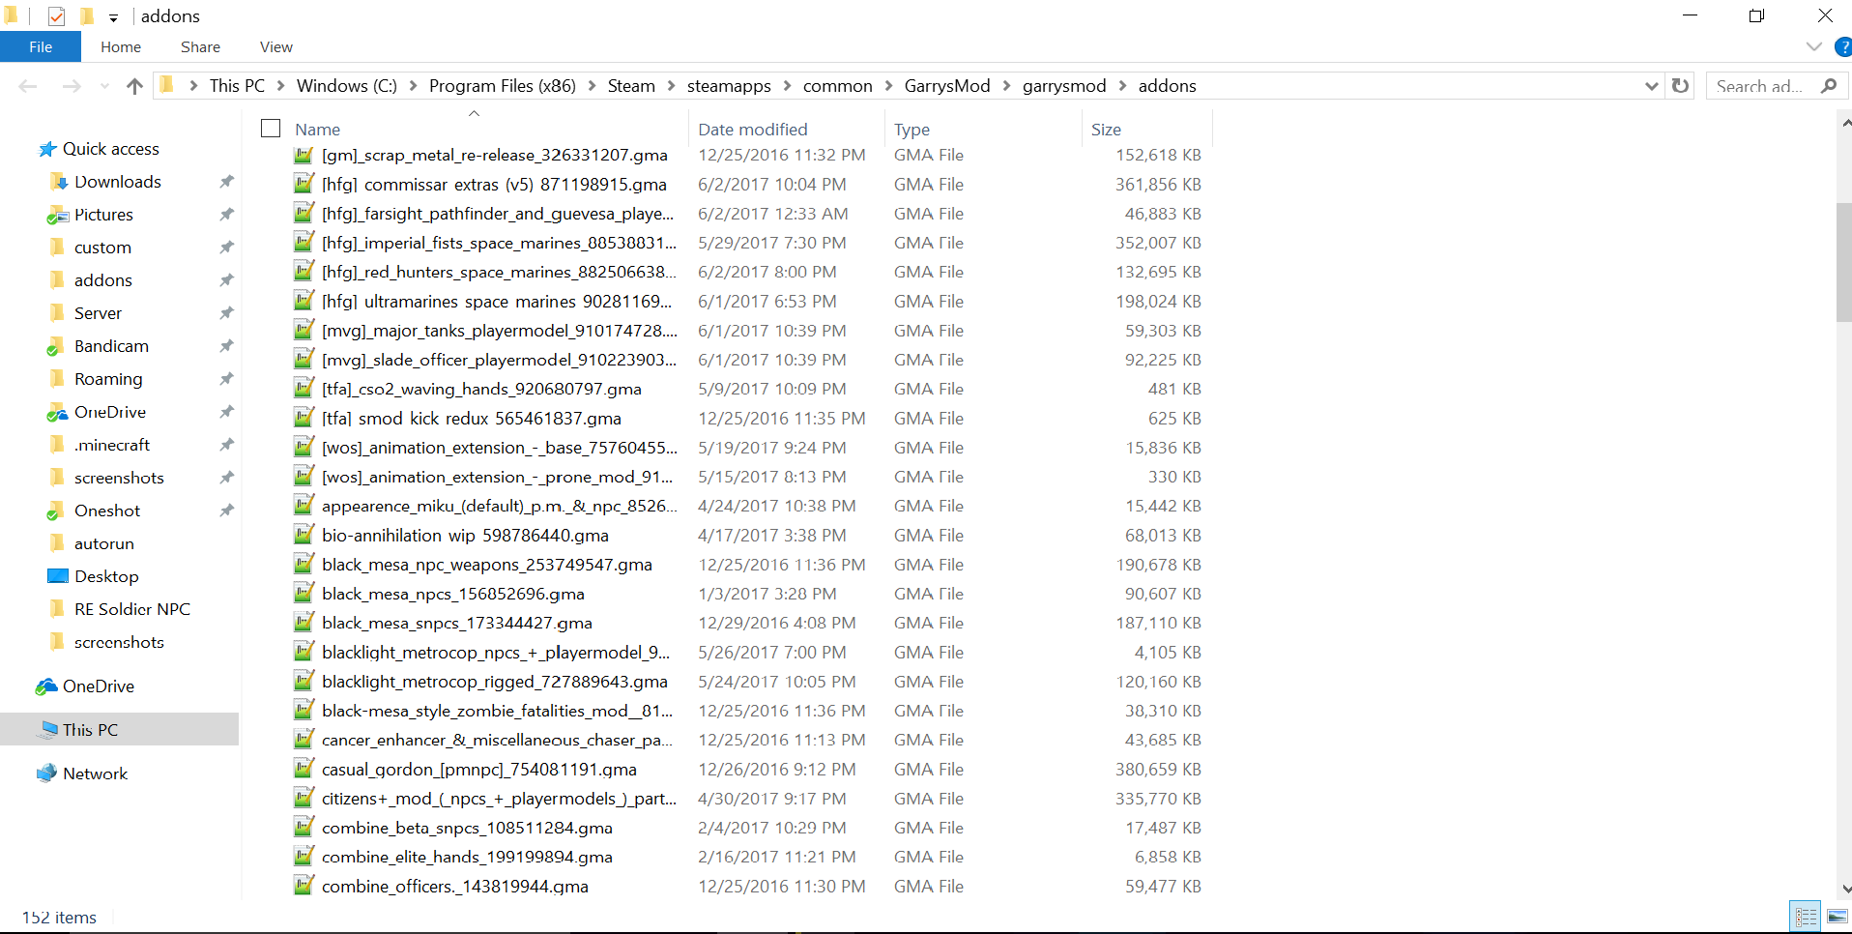The width and height of the screenshot is (1852, 934).
Task: Go forward with the forward arrow
Action: click(72, 86)
